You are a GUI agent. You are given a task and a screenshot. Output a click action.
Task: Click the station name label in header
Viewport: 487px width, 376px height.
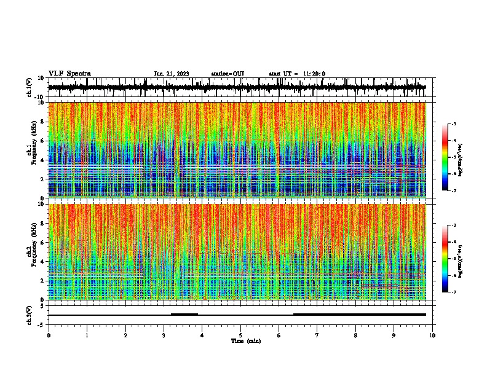tap(228, 74)
